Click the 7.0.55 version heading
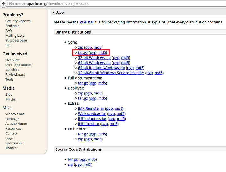Viewport: 226px width, 172px height. 58,12
